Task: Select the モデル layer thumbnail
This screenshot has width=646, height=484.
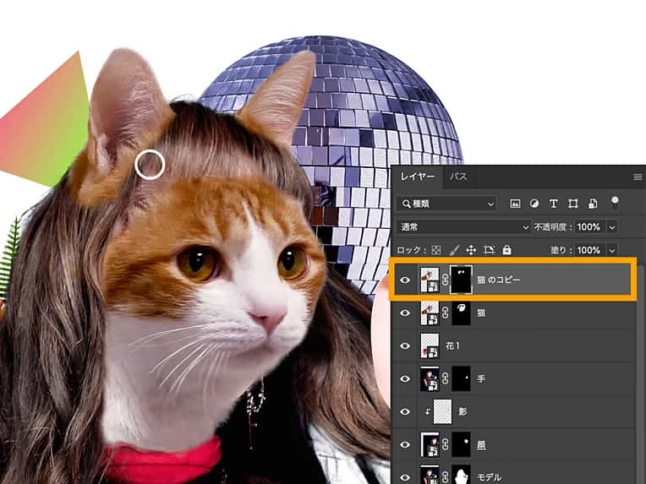Action: tap(430, 475)
